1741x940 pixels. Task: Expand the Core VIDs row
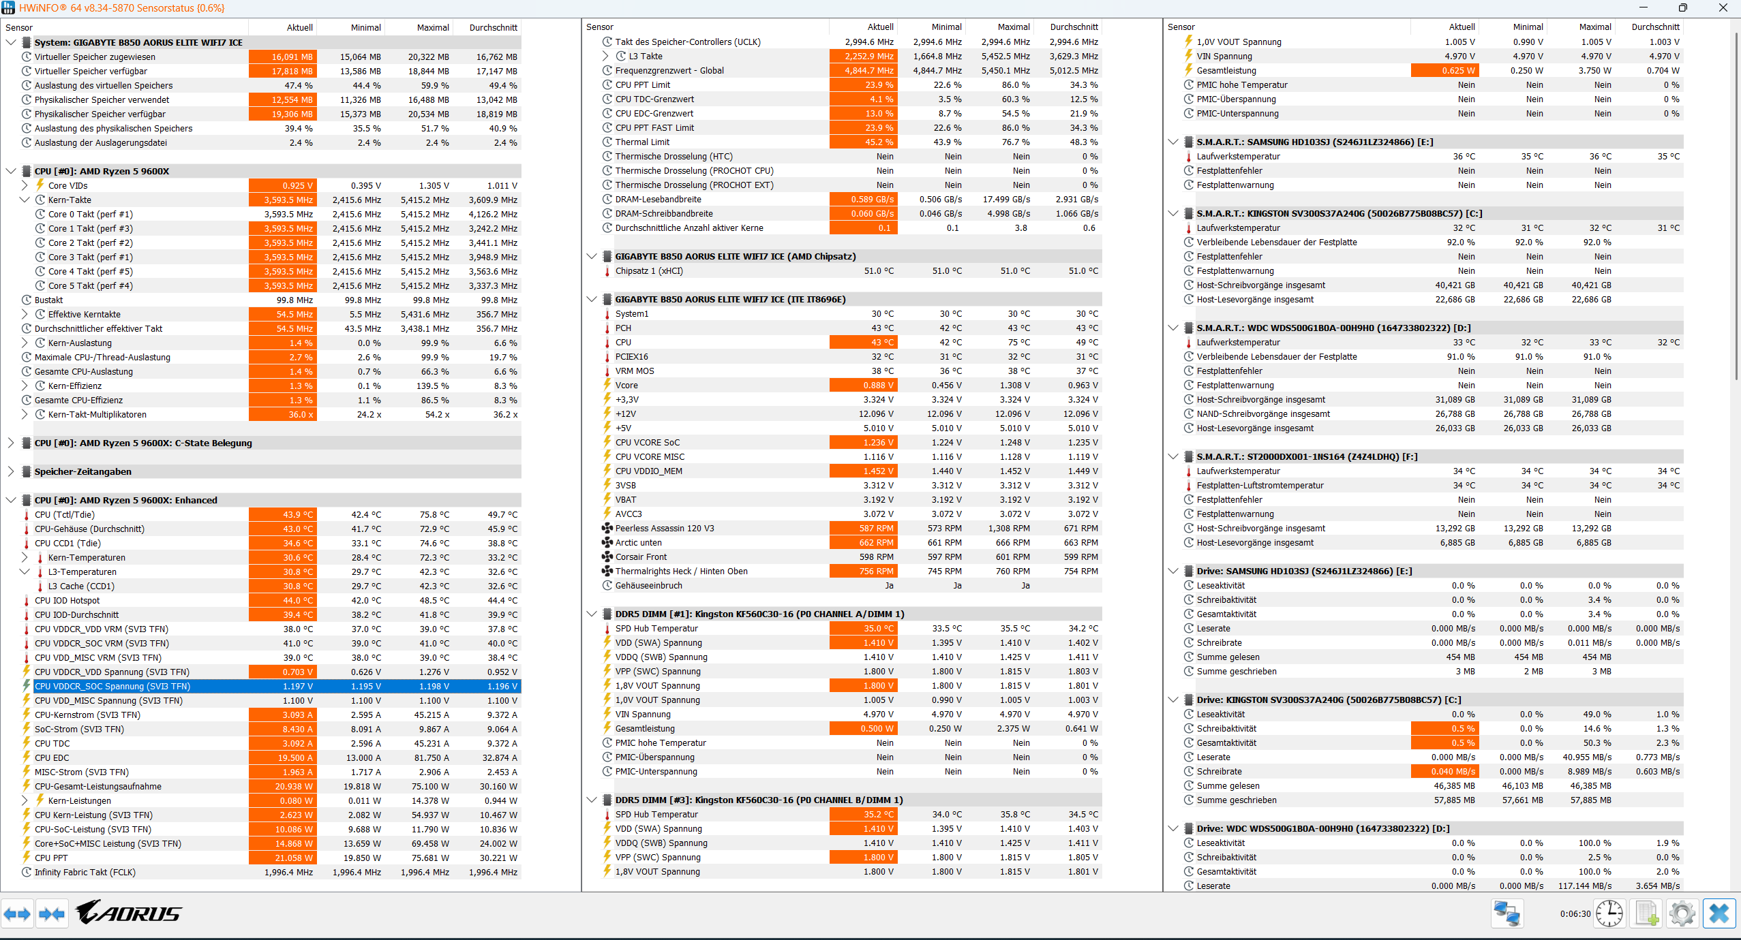pyautogui.click(x=25, y=186)
